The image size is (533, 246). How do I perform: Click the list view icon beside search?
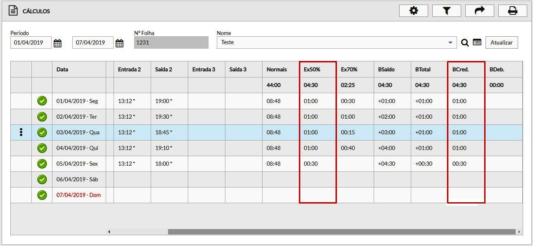click(x=477, y=42)
